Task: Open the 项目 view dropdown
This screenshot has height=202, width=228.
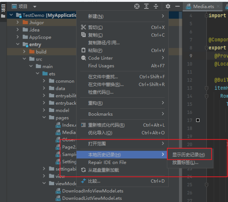Action: pyautogui.click(x=35, y=7)
